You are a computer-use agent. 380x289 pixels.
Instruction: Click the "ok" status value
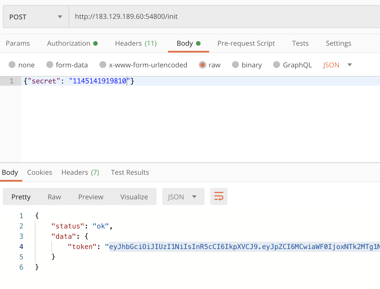click(x=101, y=226)
